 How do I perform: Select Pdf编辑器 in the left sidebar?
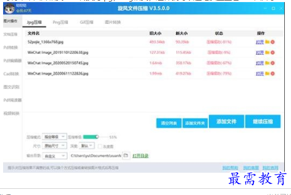[12, 61]
